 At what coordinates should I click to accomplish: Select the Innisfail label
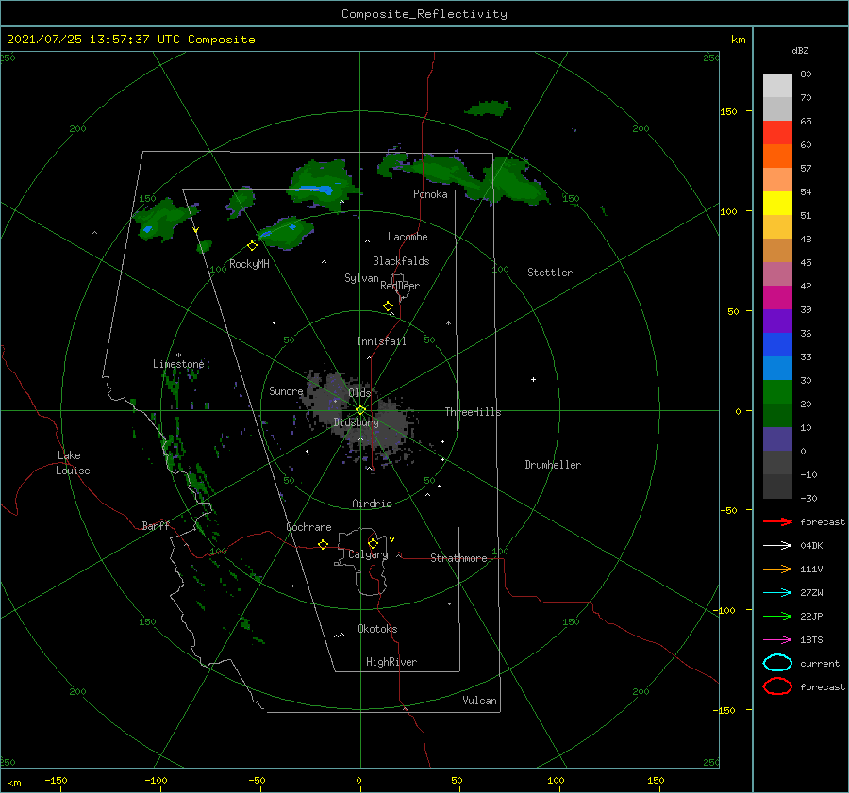click(x=381, y=341)
